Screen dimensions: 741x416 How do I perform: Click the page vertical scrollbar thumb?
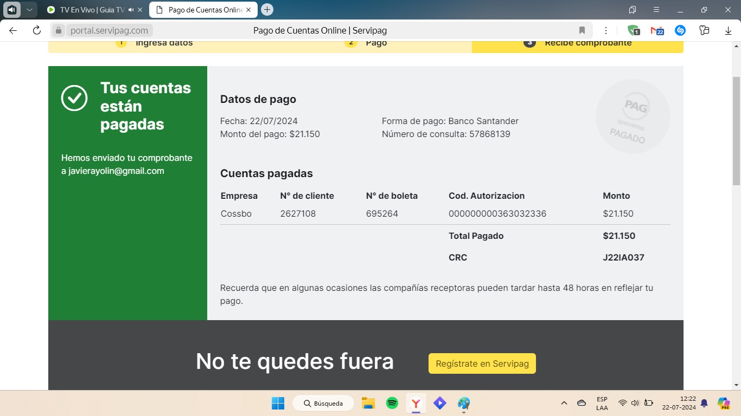tap(736, 130)
